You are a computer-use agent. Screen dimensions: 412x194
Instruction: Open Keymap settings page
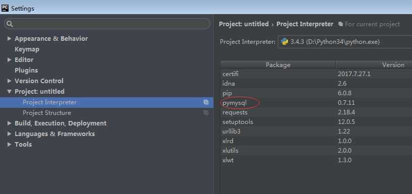27,49
